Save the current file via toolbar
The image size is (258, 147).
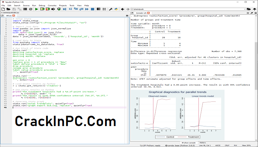click(x=14, y=9)
